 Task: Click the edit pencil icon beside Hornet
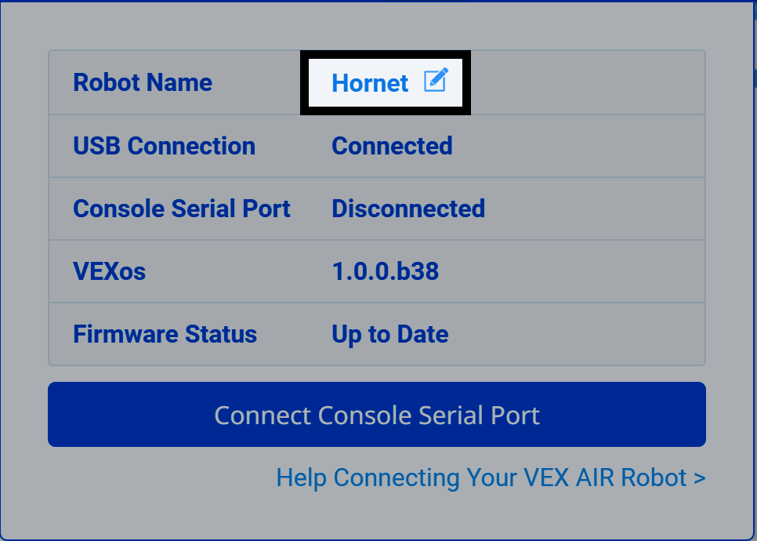pos(436,81)
